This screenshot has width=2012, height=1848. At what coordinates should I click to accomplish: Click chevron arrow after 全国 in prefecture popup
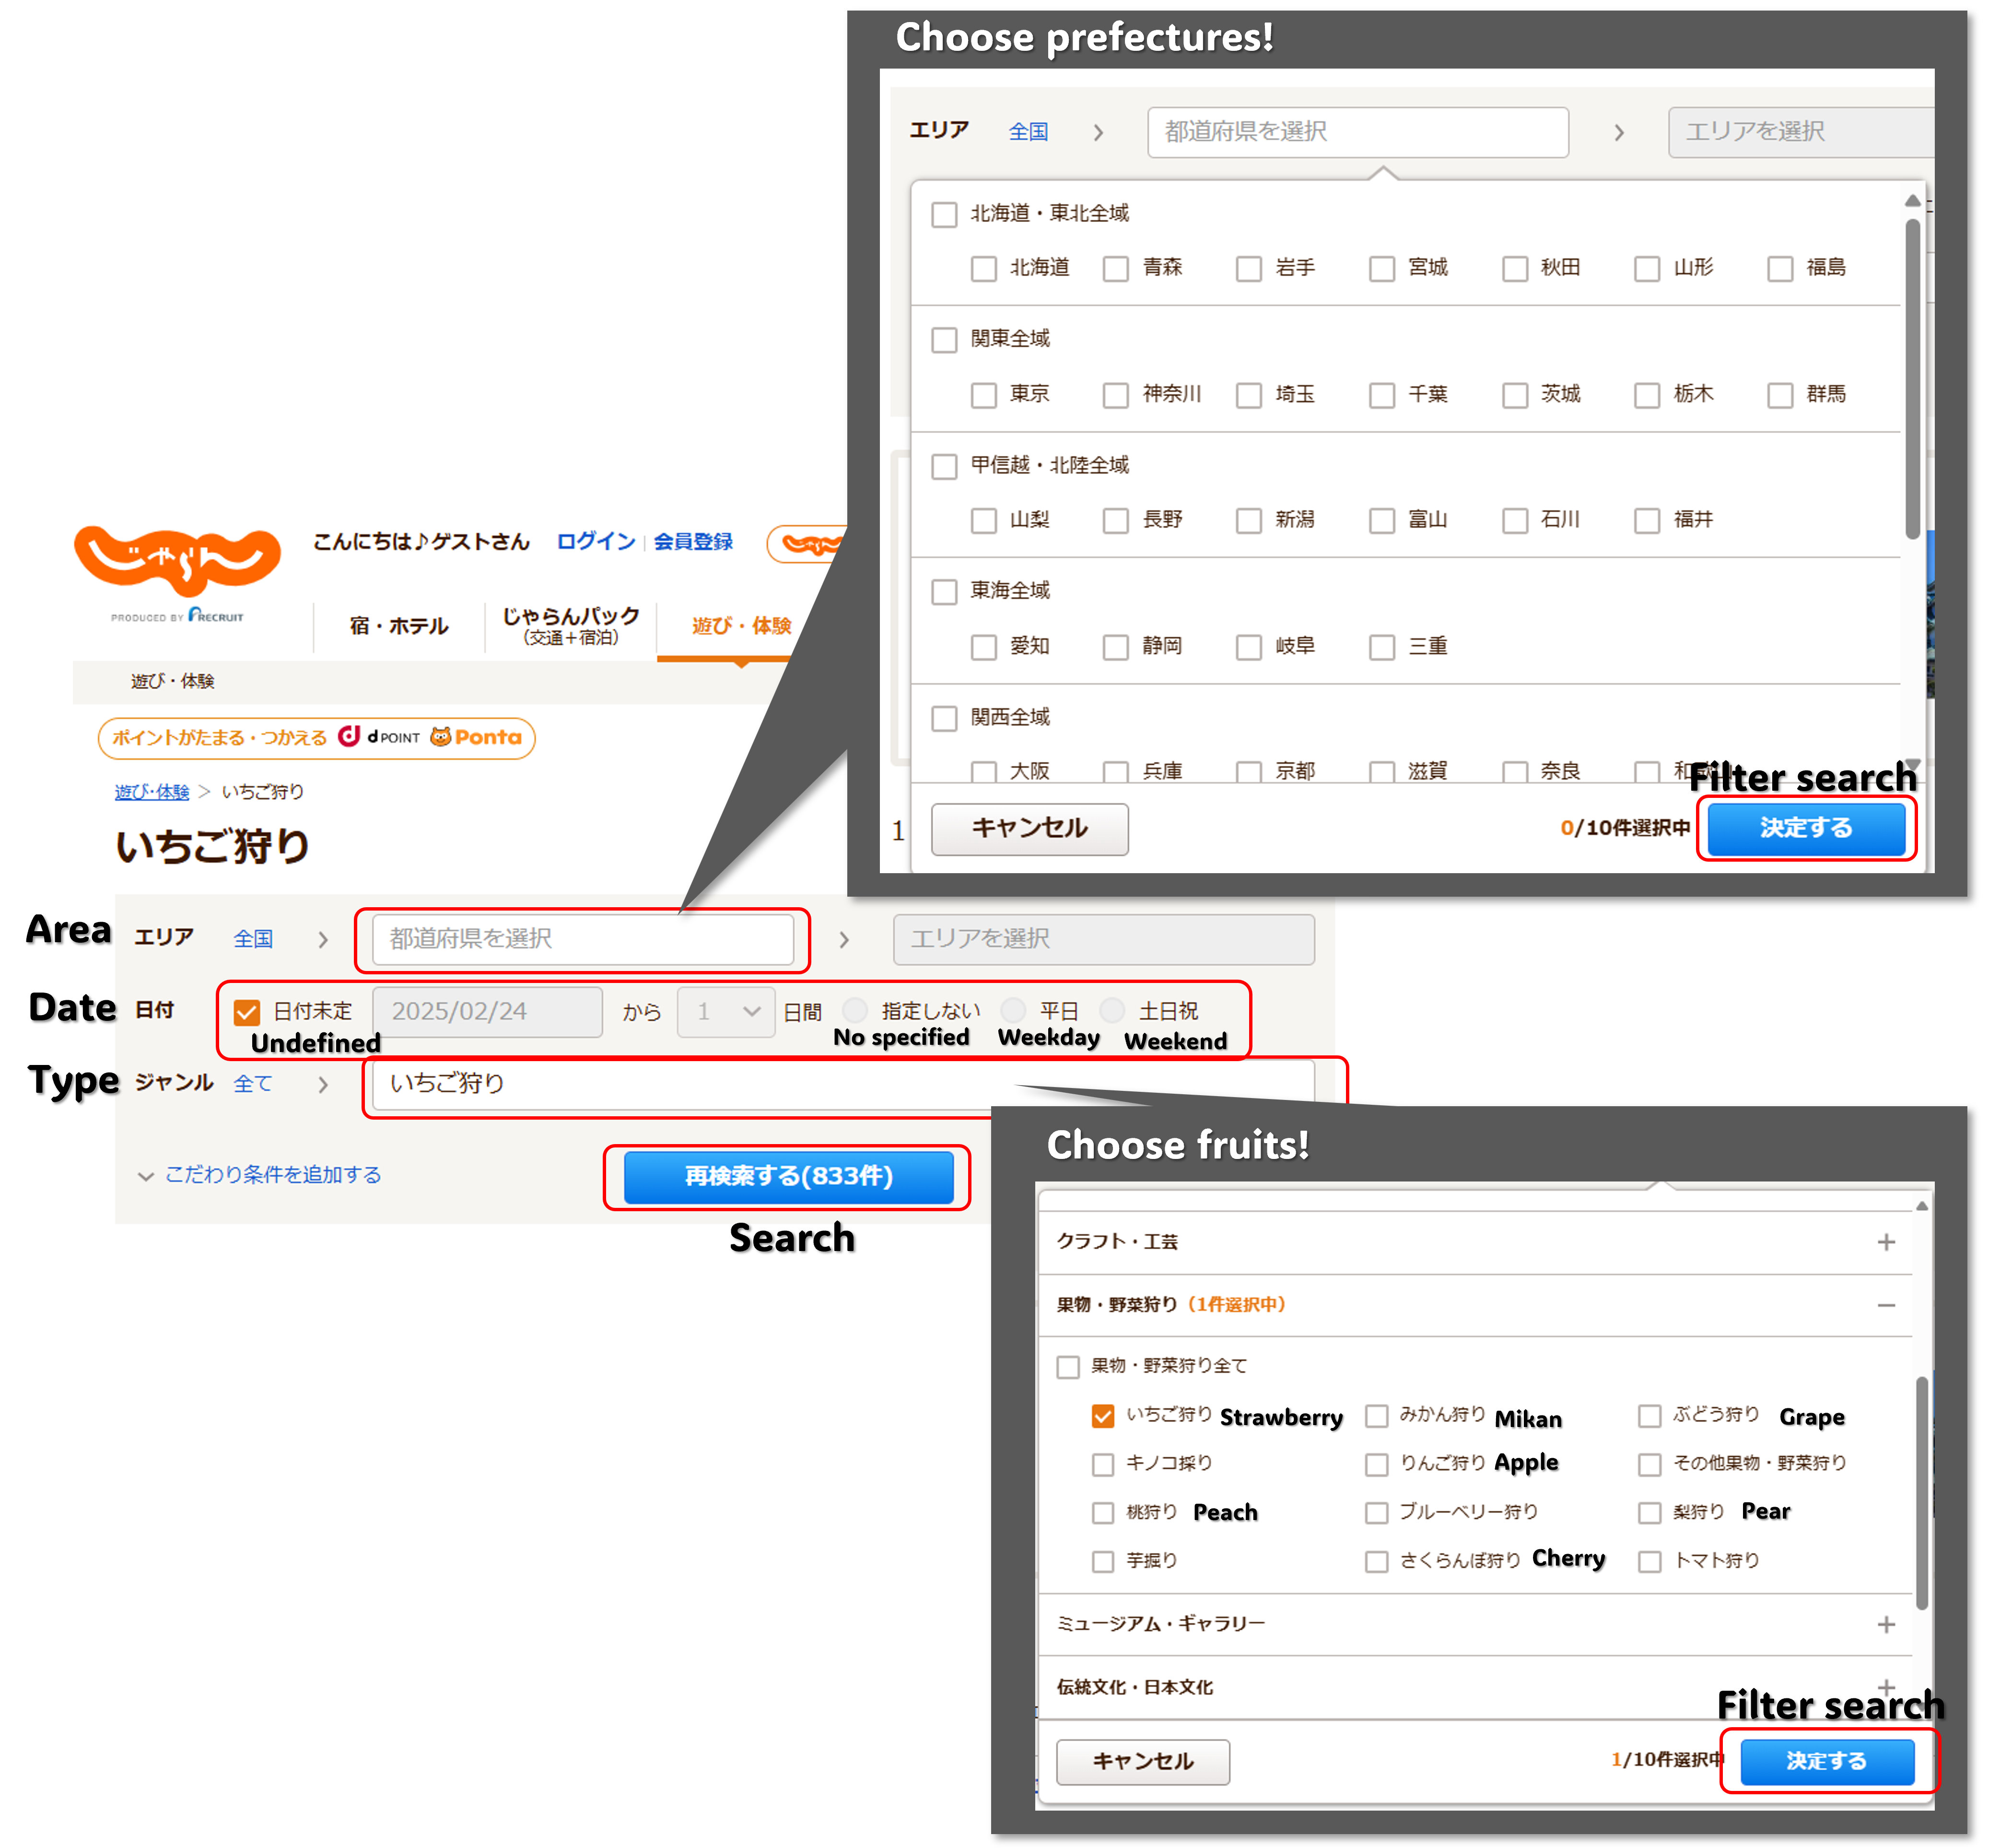point(1098,132)
